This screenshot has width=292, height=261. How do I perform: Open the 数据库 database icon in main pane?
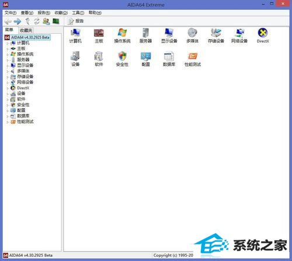(x=169, y=59)
